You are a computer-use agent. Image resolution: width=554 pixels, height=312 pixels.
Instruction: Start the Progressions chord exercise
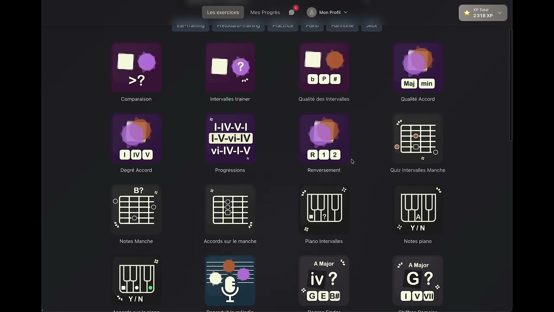click(x=230, y=139)
